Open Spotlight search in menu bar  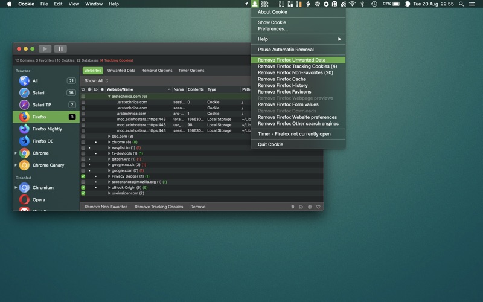461,4
